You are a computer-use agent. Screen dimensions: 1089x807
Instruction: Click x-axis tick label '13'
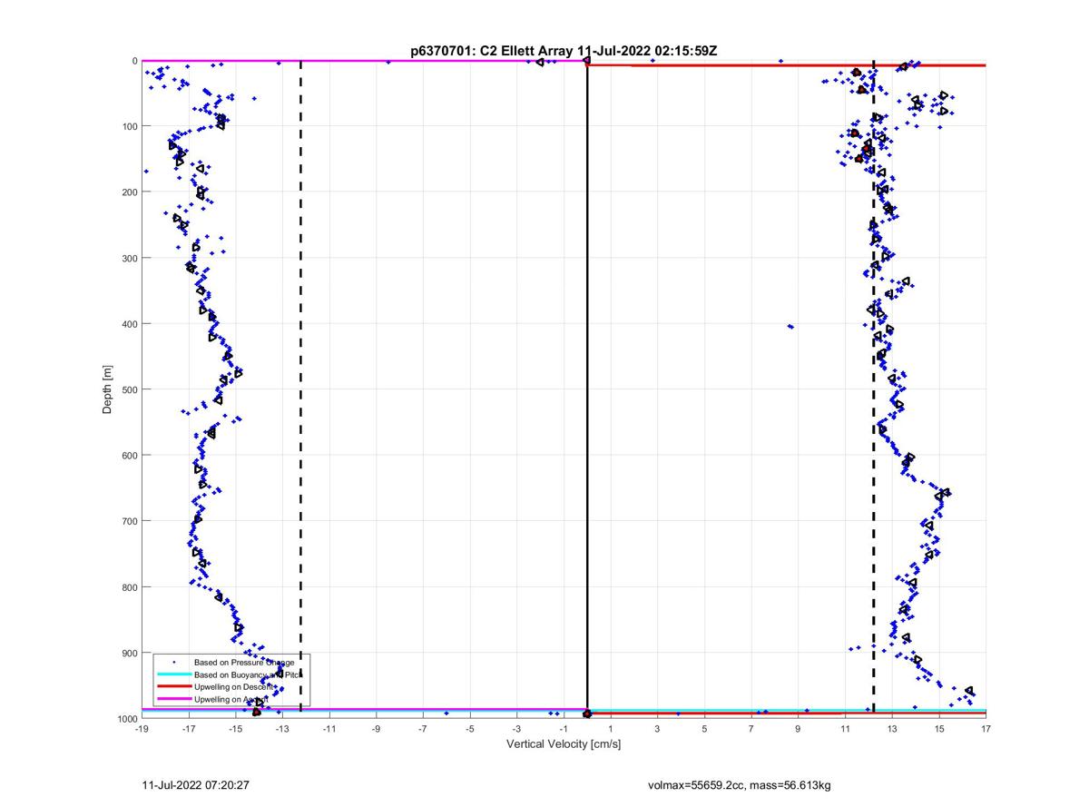(892, 729)
